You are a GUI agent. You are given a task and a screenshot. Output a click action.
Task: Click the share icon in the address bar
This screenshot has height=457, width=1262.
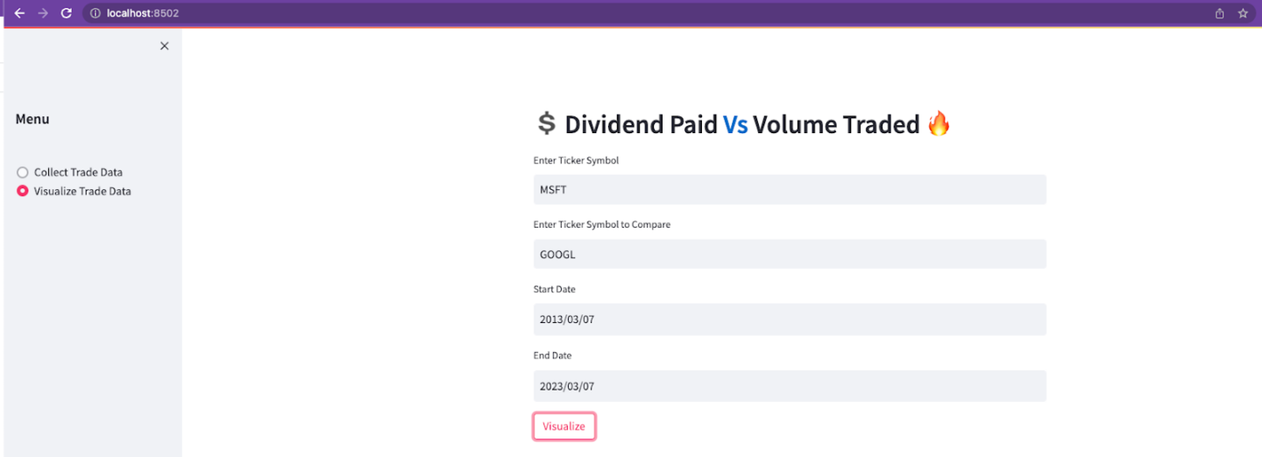1219,13
